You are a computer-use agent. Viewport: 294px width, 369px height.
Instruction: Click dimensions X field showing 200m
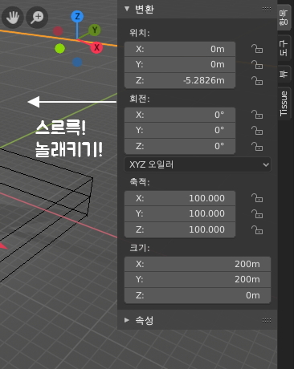pos(198,264)
